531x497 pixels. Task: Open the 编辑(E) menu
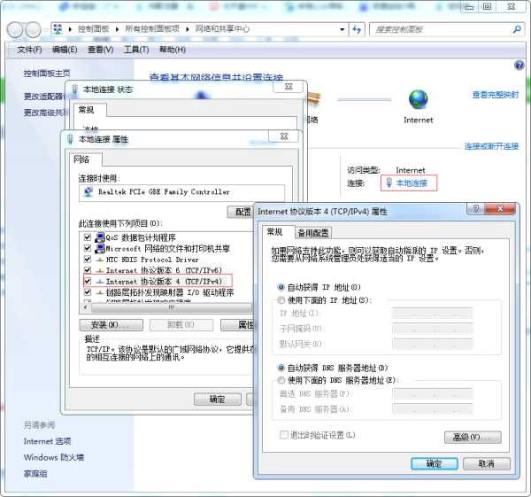65,50
